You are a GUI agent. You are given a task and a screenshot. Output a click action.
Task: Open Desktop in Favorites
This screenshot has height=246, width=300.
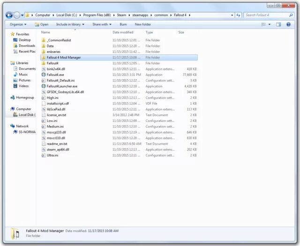tap(22, 40)
